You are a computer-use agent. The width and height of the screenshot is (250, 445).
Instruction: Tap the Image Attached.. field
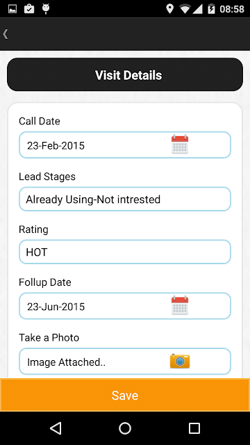click(x=125, y=362)
